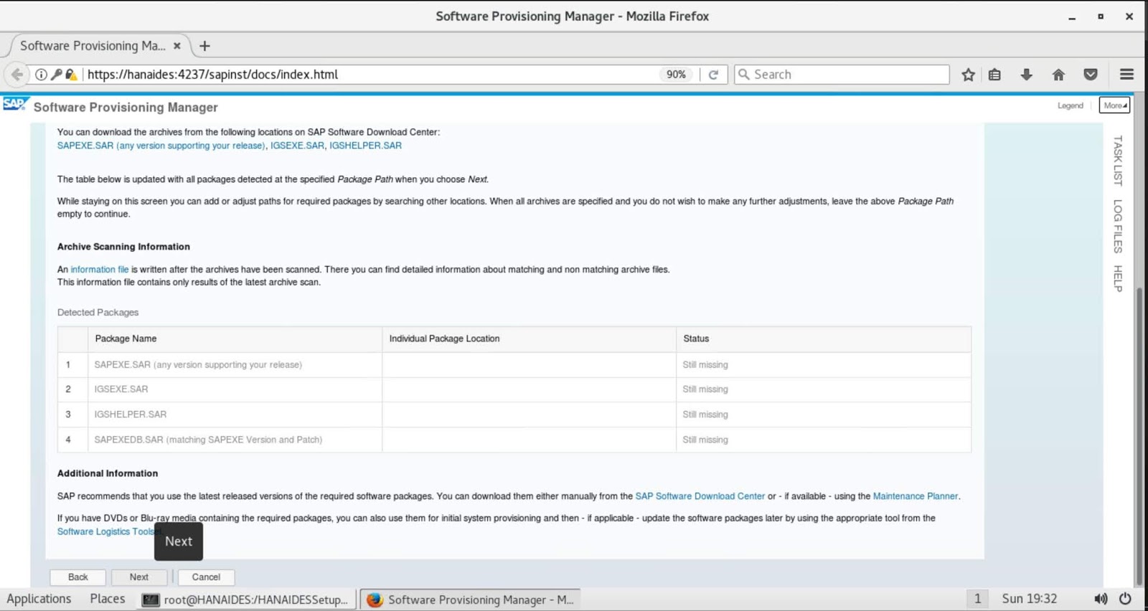Open the IGSHELPER.SAR download link
The image size is (1148, 611).
click(365, 146)
